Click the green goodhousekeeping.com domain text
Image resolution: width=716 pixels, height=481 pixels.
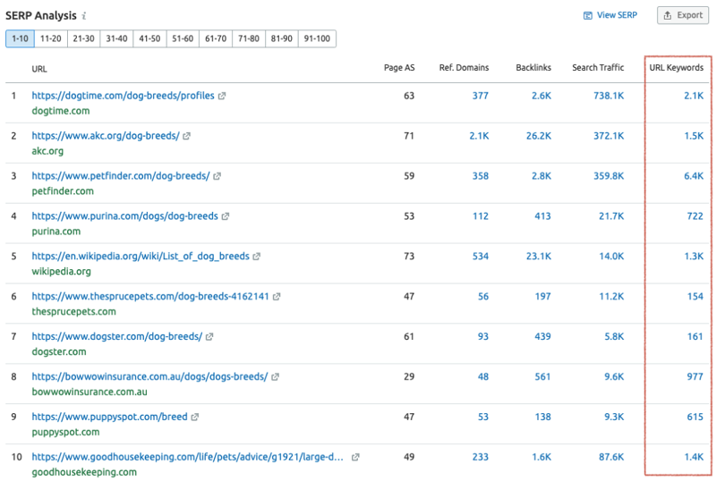point(84,472)
